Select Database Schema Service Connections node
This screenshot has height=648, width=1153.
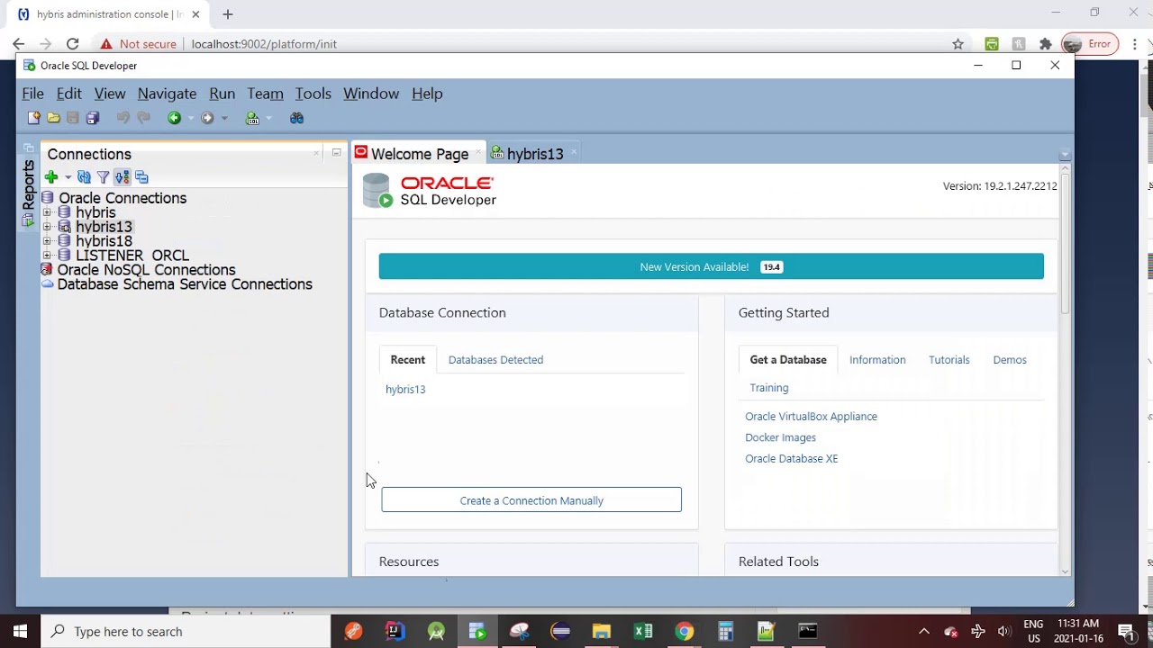(x=185, y=284)
